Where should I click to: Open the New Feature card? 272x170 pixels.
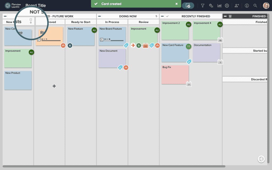pos(81,36)
